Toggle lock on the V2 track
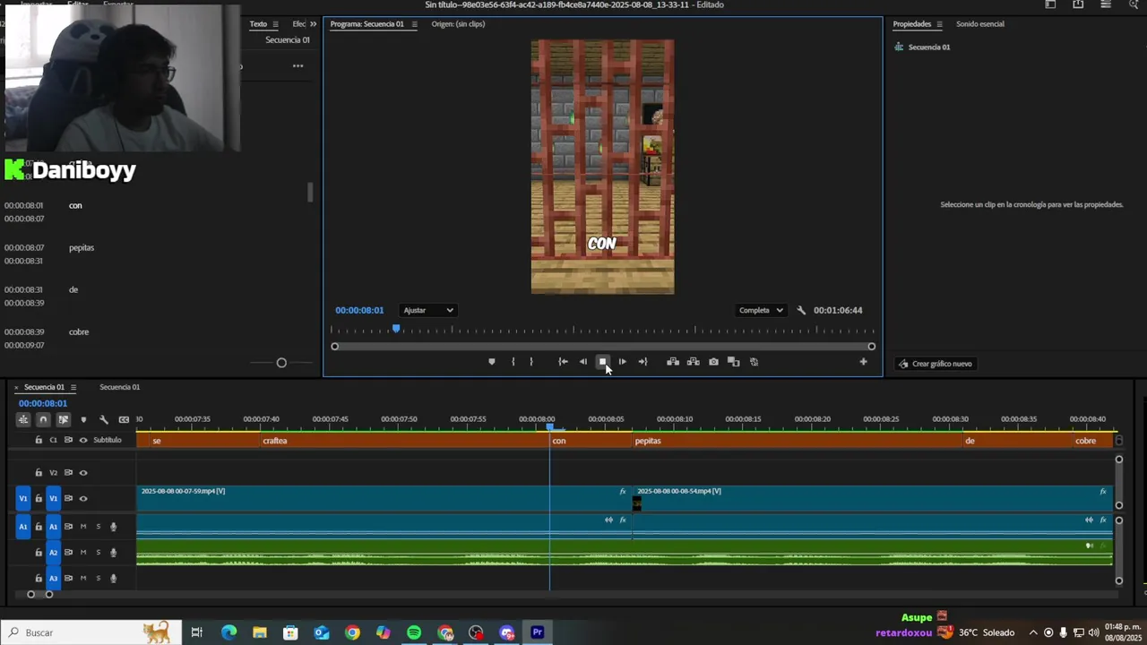 pyautogui.click(x=39, y=473)
